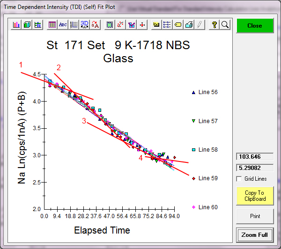Toggle the 3D view toolbar icon
The image size is (281, 249).
tap(84, 25)
